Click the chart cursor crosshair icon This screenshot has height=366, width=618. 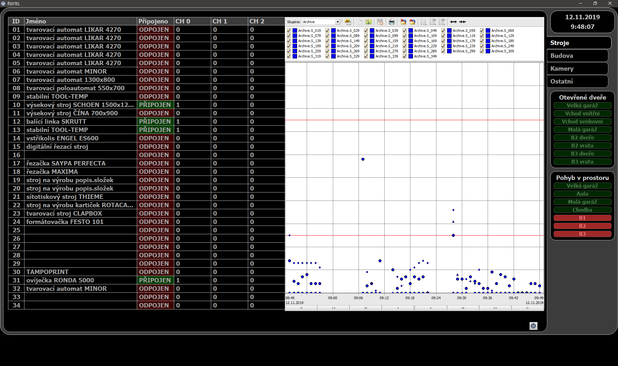tap(368, 22)
